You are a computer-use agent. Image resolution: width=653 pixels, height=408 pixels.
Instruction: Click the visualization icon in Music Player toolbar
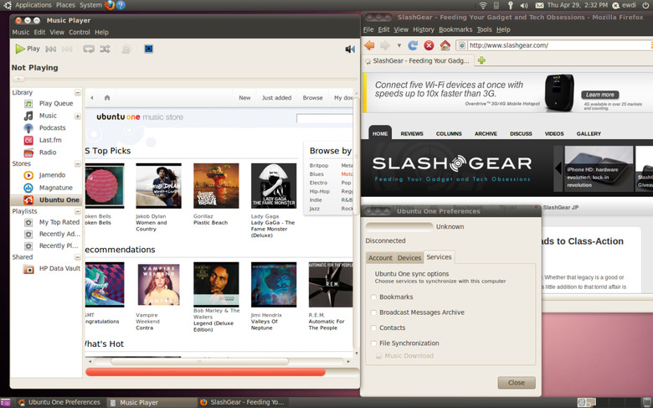pyautogui.click(x=149, y=49)
